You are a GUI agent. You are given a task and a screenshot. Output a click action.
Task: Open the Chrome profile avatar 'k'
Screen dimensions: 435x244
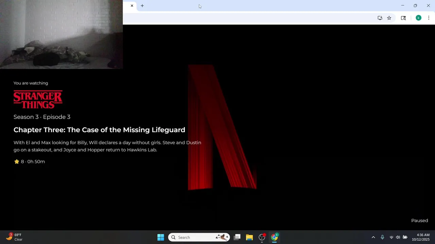point(418,18)
